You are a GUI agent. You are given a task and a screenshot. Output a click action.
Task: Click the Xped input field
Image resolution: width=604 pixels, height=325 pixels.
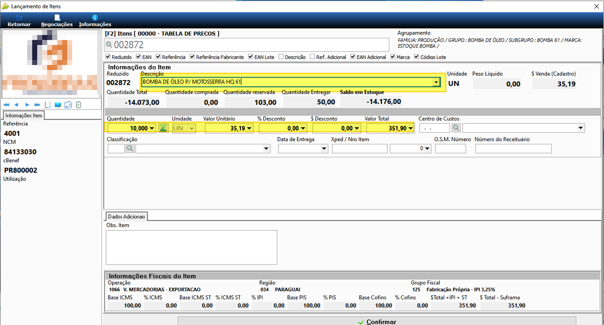click(359, 148)
